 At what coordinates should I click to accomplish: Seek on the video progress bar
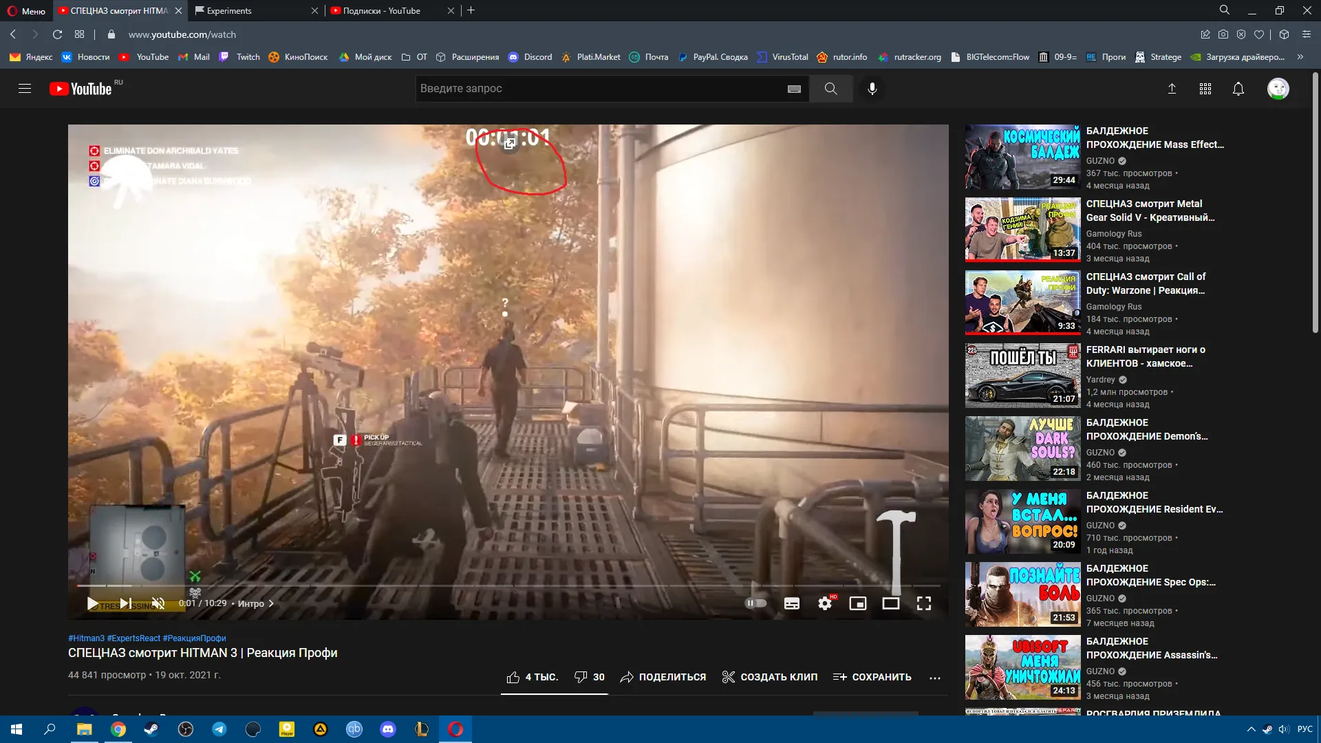coord(508,585)
